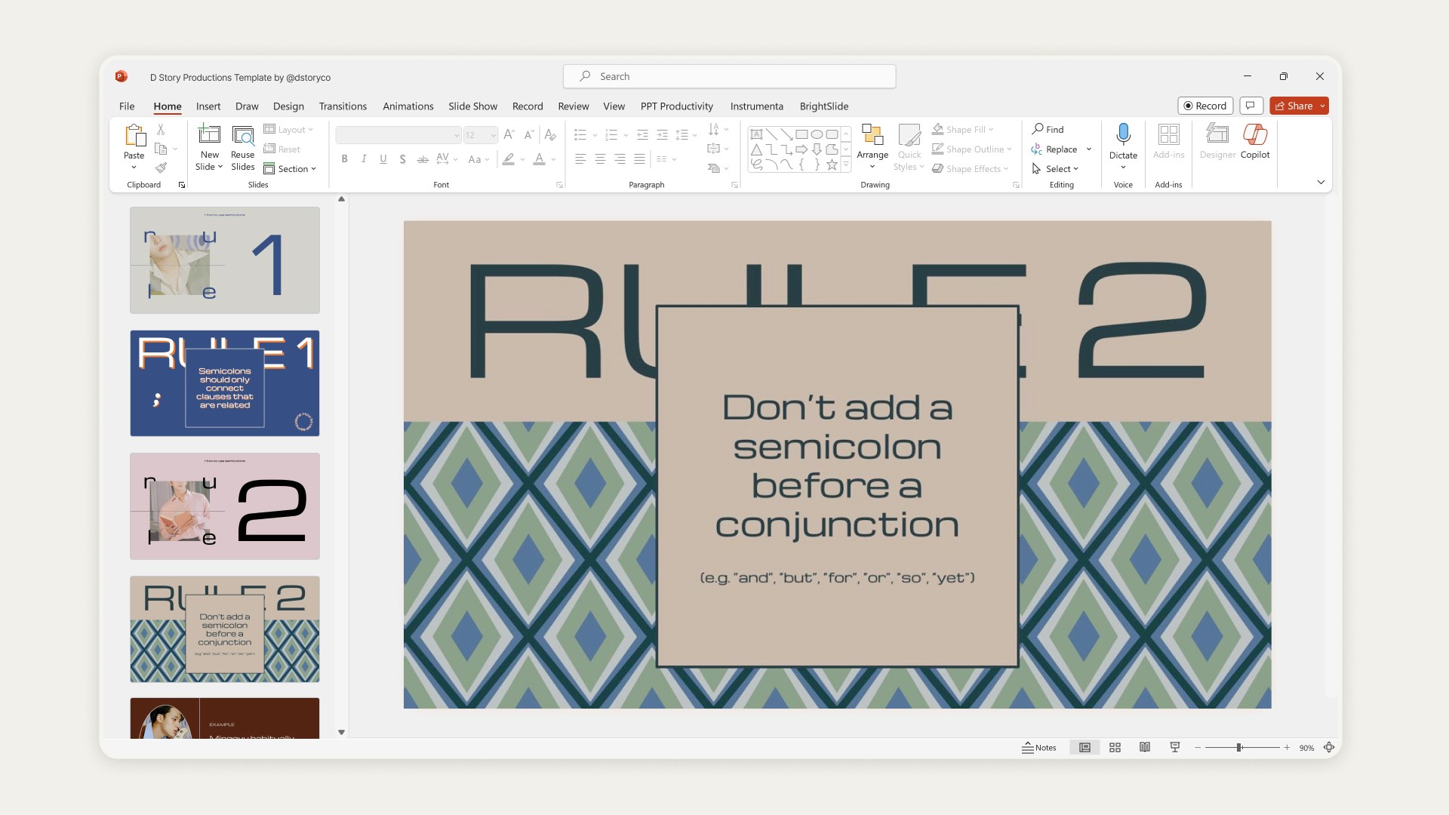Image resolution: width=1449 pixels, height=815 pixels.
Task: Open the Transitions tab
Action: coord(343,106)
